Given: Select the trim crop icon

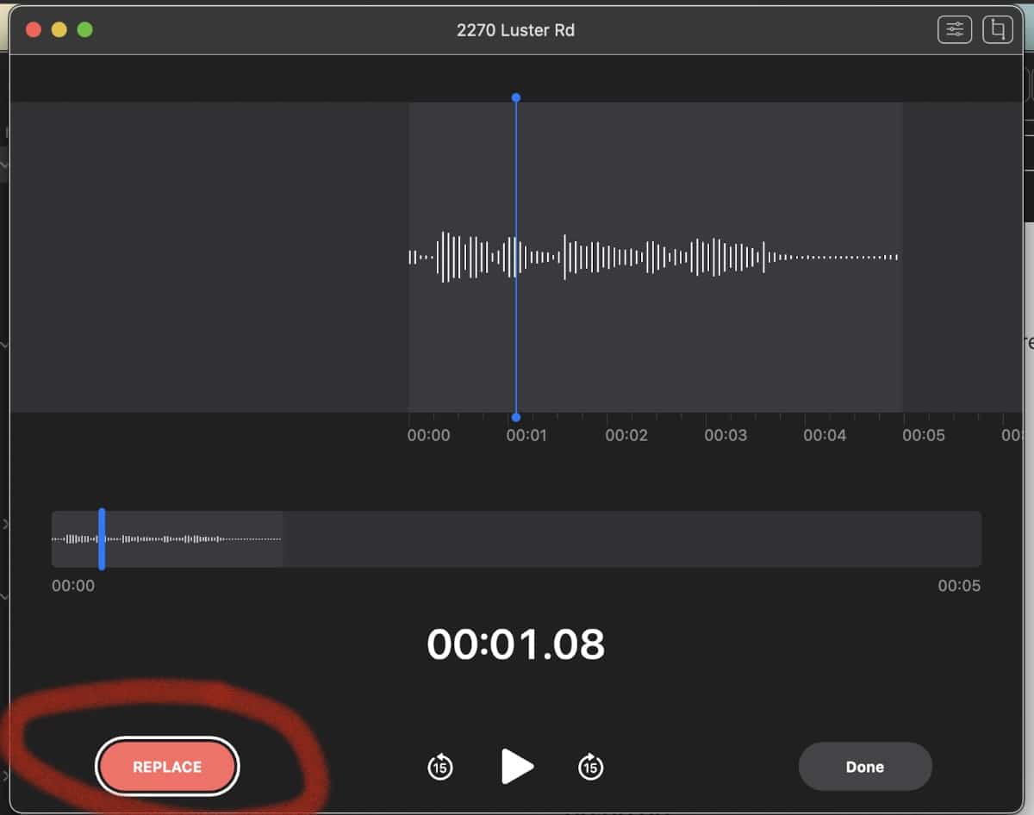Looking at the screenshot, I should tap(998, 30).
